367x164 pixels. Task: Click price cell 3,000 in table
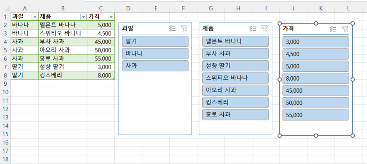(x=101, y=67)
